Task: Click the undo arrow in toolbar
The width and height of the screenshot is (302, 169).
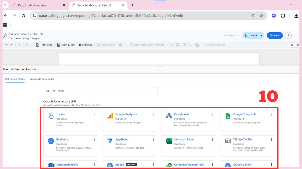Action: point(6,45)
